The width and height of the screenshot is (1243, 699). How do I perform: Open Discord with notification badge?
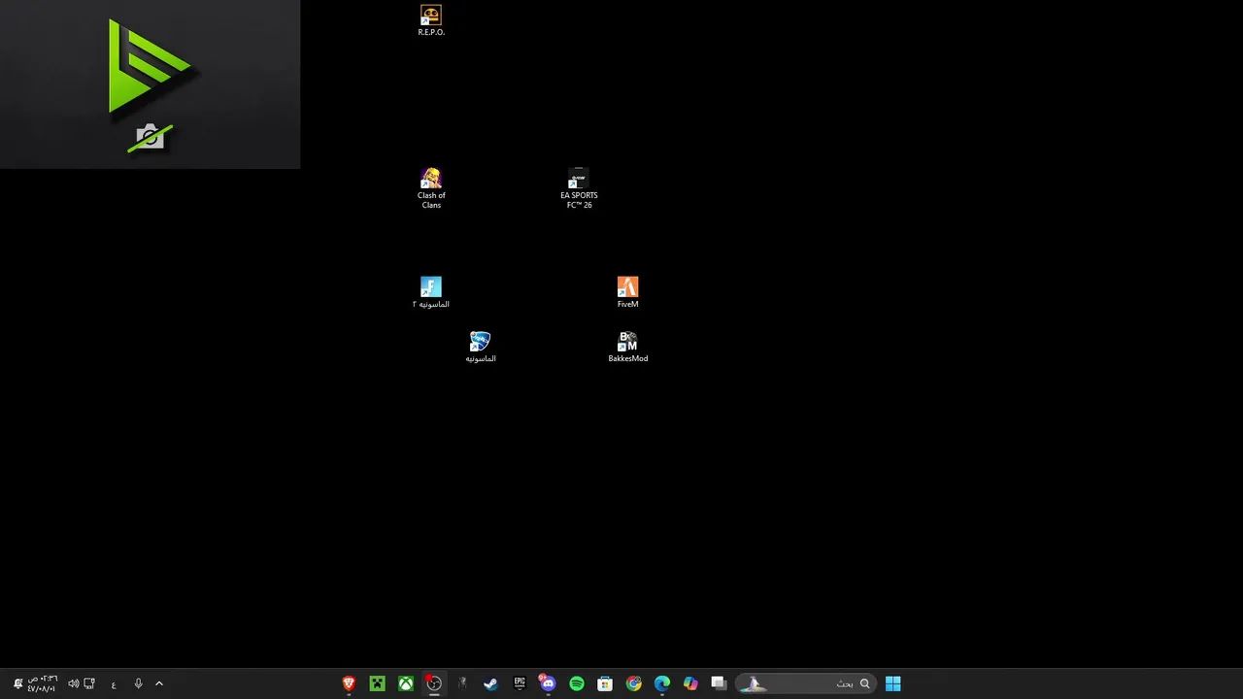[548, 683]
